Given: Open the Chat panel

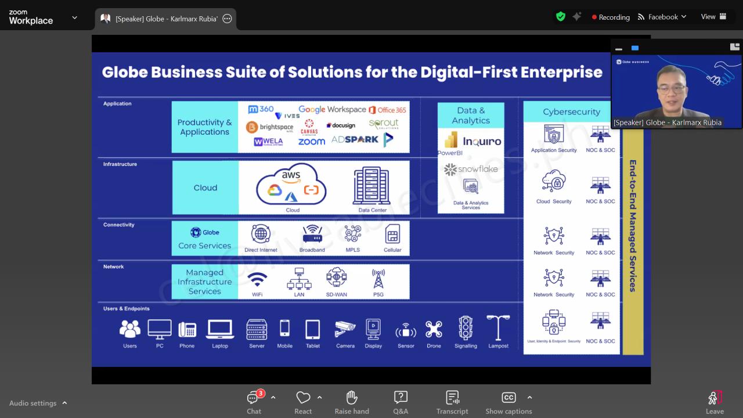Looking at the screenshot, I should [x=254, y=402].
